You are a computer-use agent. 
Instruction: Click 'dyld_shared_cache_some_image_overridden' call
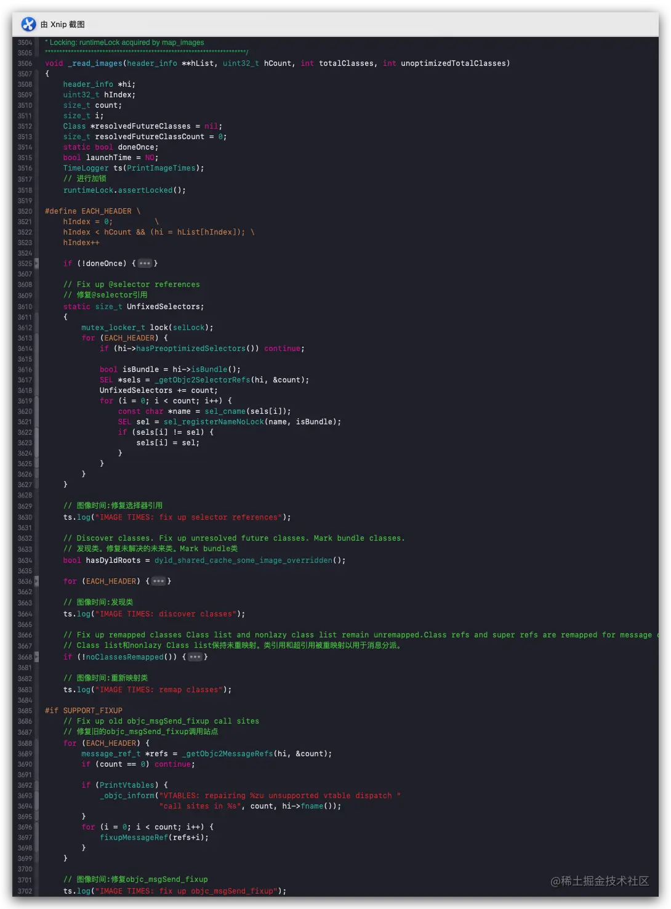pyautogui.click(x=243, y=560)
